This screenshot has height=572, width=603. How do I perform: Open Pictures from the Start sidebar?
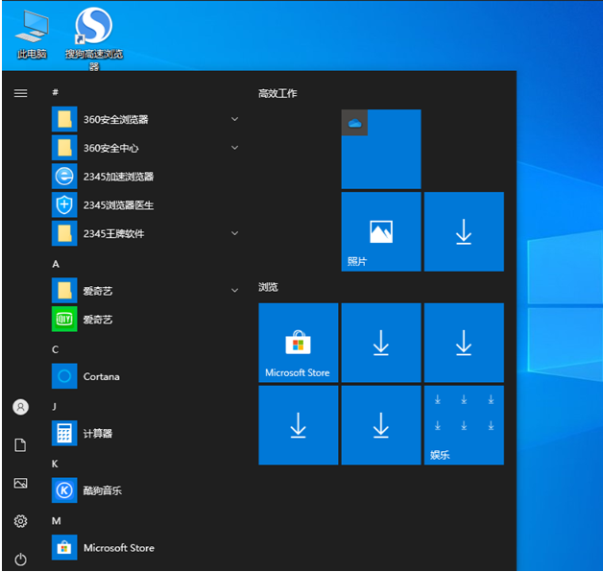coord(20,484)
